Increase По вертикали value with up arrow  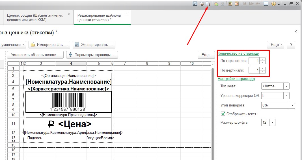point(262,69)
